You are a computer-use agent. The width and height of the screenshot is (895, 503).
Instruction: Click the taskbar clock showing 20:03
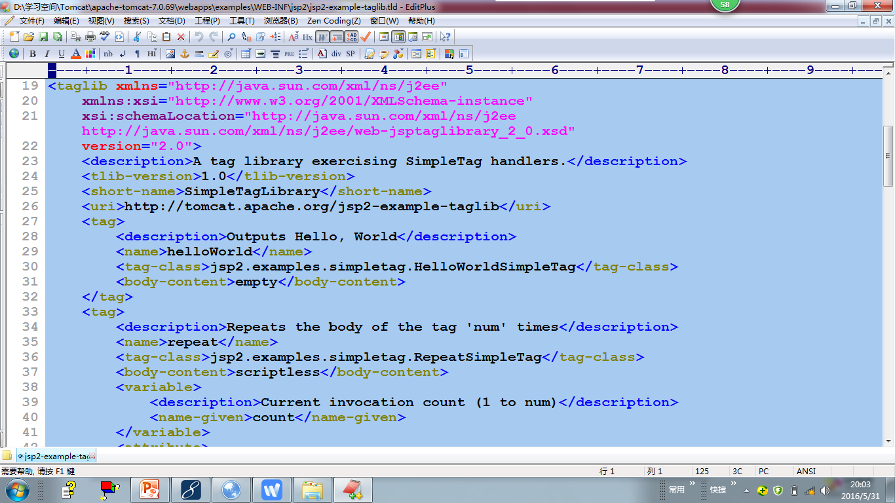(x=860, y=490)
